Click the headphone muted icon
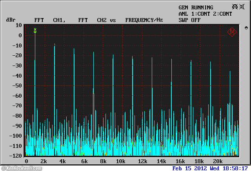 click(235, 7)
